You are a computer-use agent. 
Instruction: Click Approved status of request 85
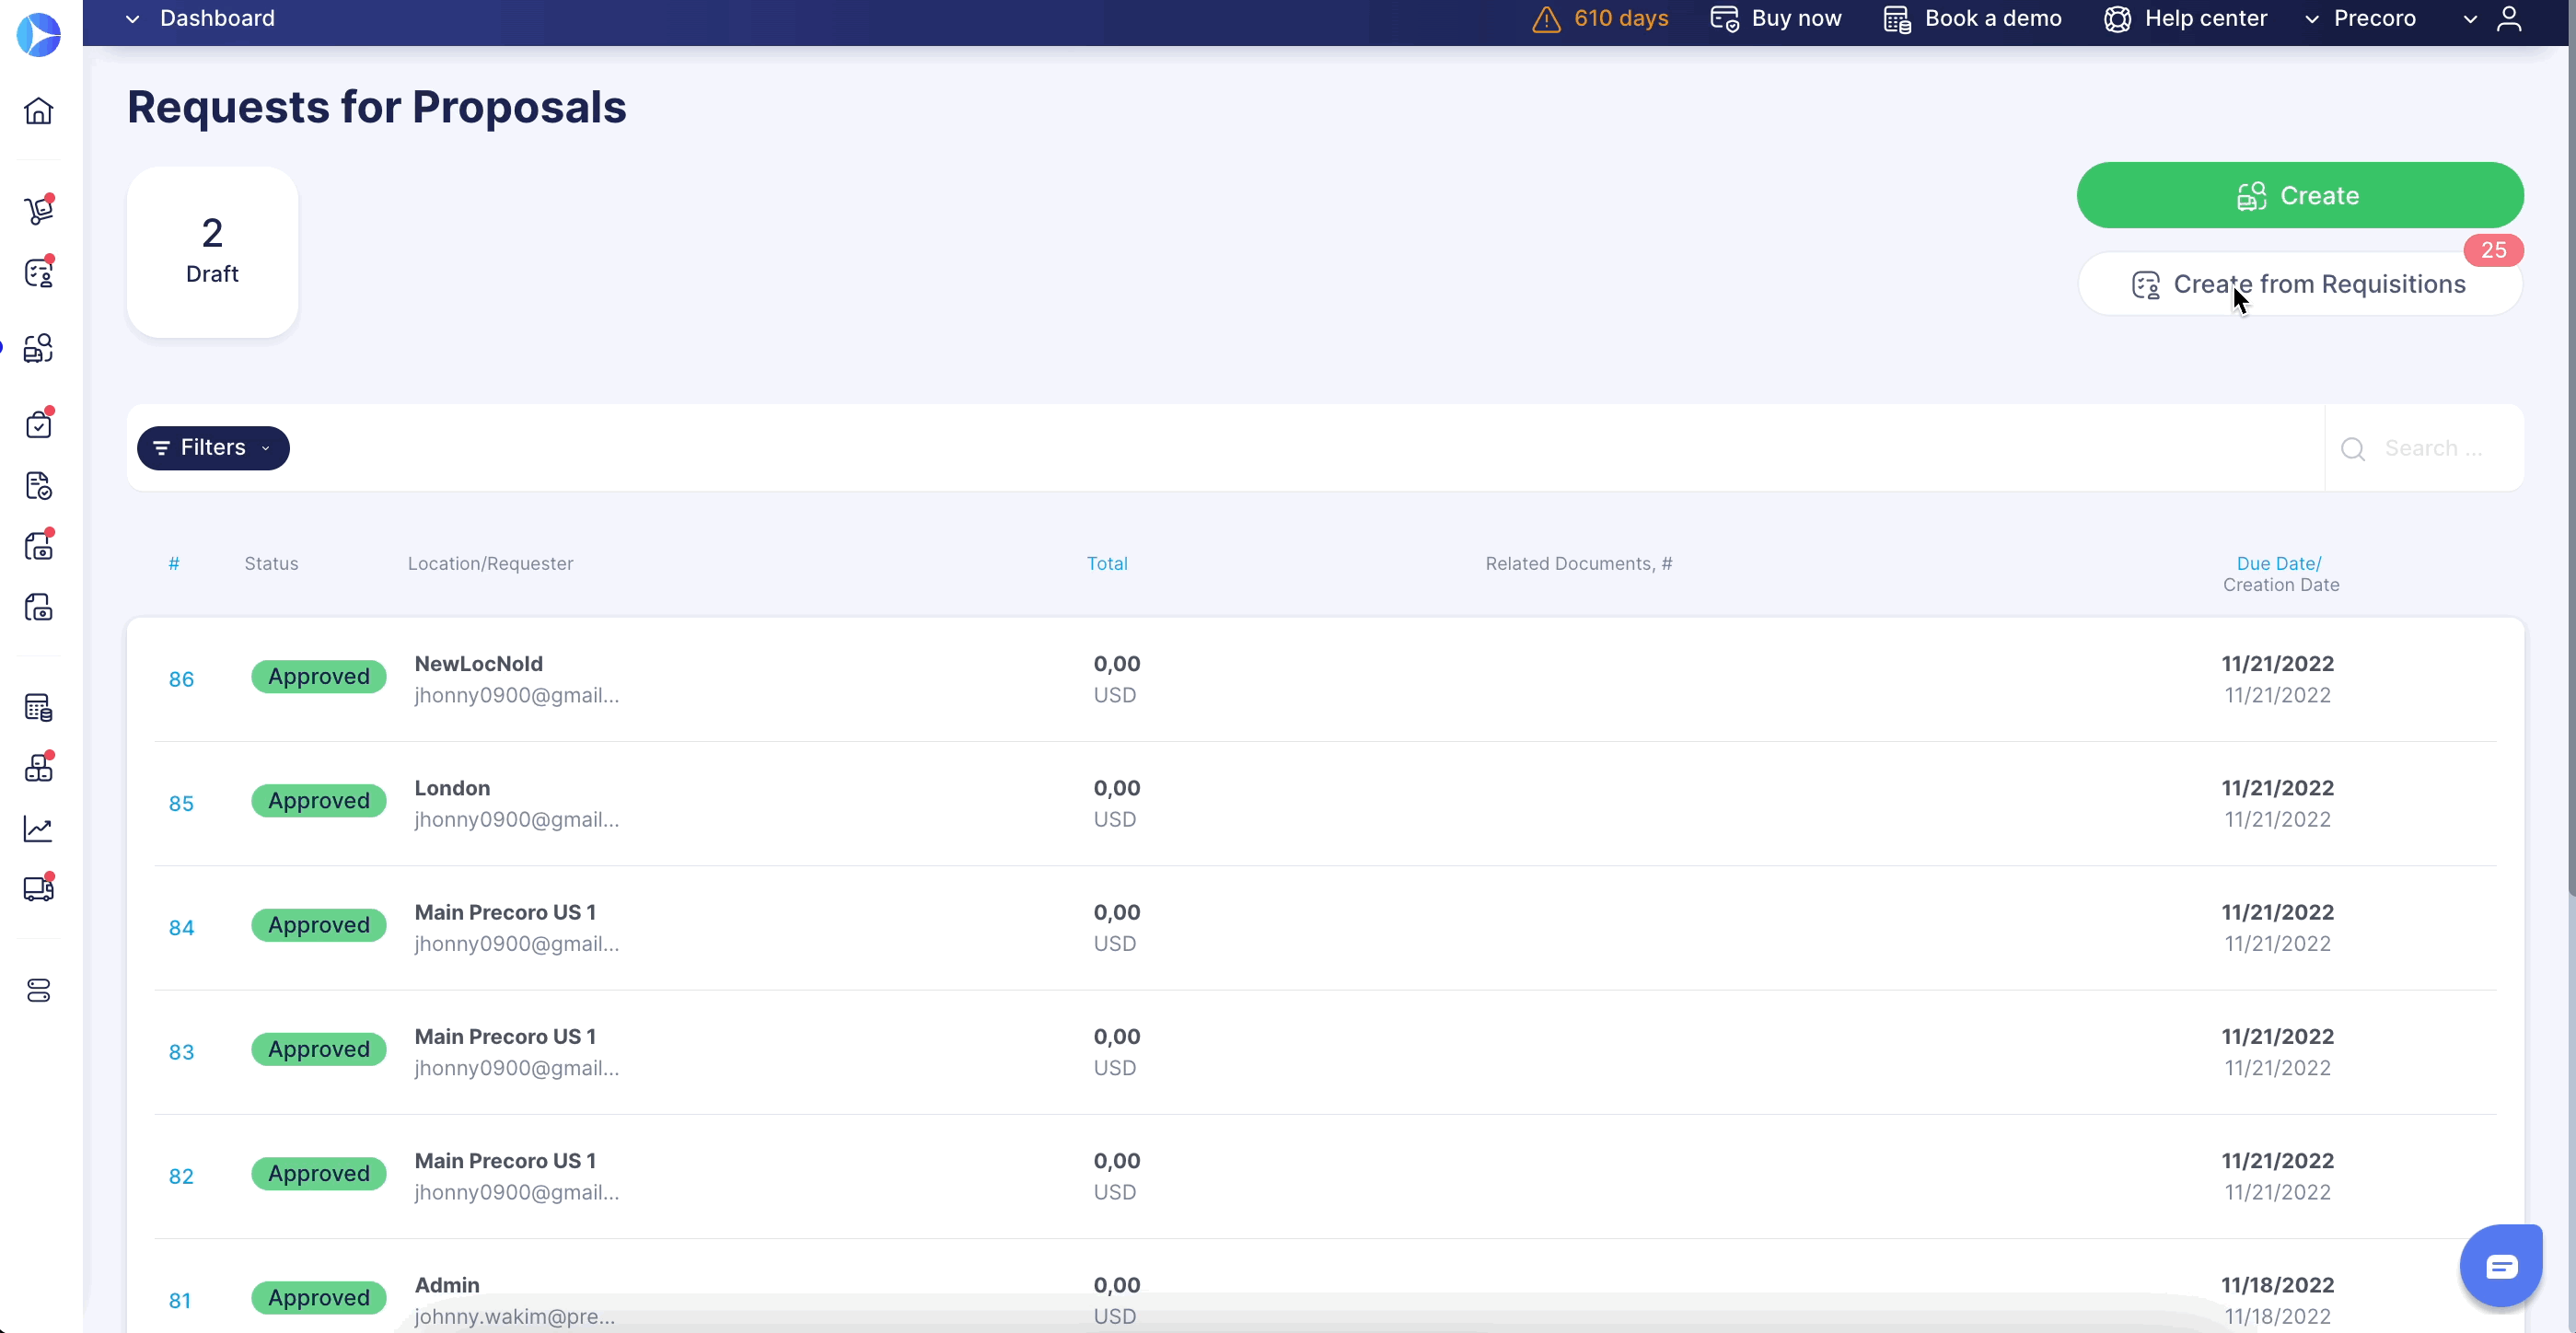pos(319,801)
